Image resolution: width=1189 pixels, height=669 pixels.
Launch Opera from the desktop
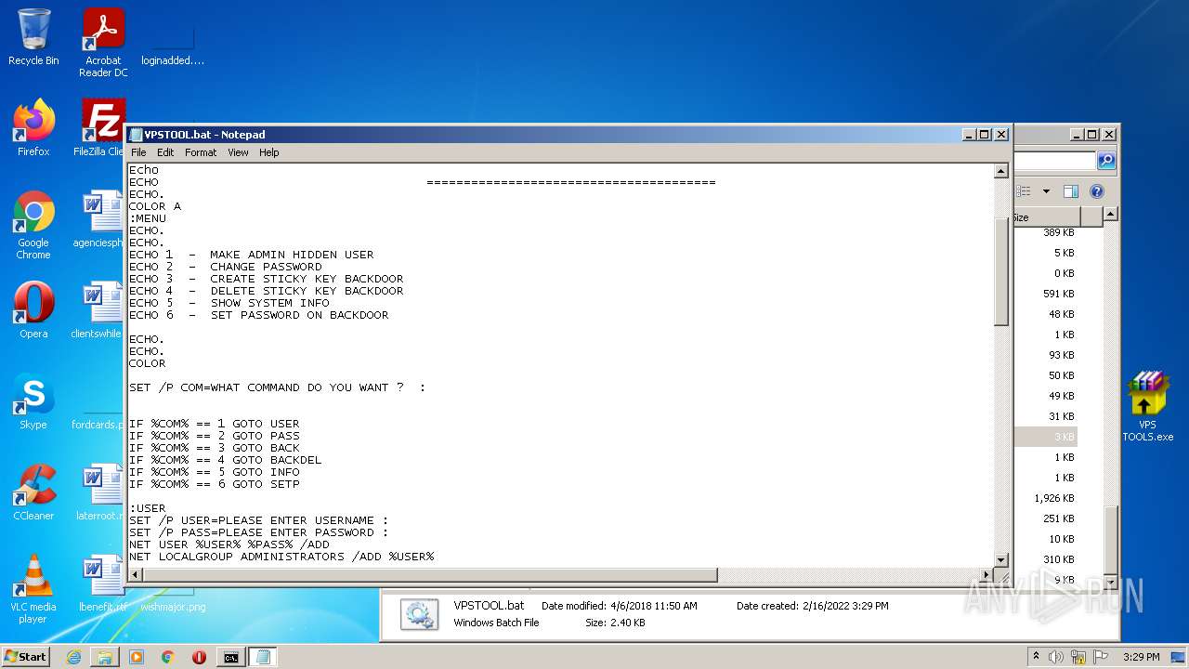[33, 310]
